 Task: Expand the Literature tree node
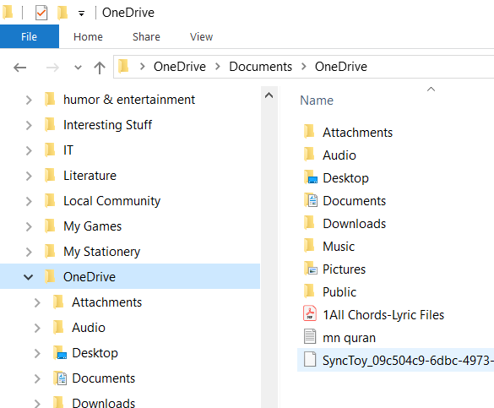[29, 176]
